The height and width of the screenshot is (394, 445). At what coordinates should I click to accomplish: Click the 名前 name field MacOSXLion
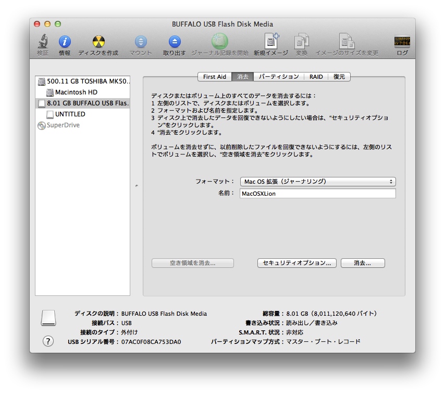318,194
